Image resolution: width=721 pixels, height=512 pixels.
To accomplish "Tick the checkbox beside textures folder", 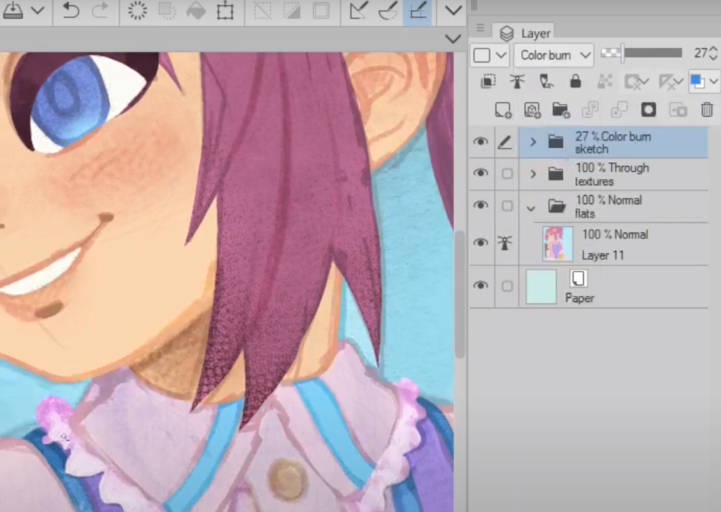I will tap(507, 174).
